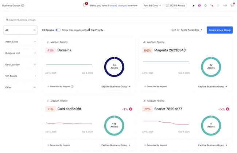Click the Gold abd5c9fd 488 Assets donut
This screenshot has width=237, height=153.
click(114, 126)
